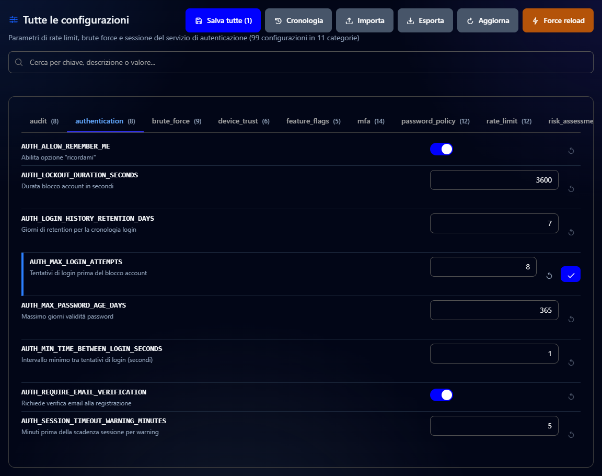Viewport: 602px width, 476px height.
Task: Click the "Tutte le configurazioni" heading
Action: click(76, 20)
